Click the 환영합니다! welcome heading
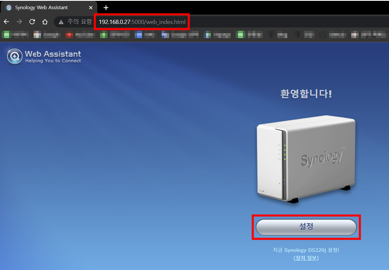Screen dimensions: 389x270 306,94
